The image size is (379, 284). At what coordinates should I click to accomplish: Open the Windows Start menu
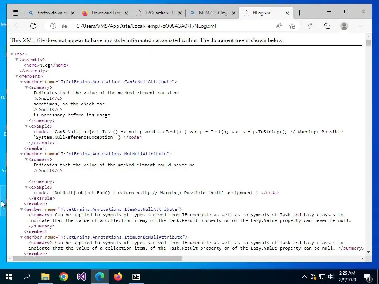tap(9, 277)
